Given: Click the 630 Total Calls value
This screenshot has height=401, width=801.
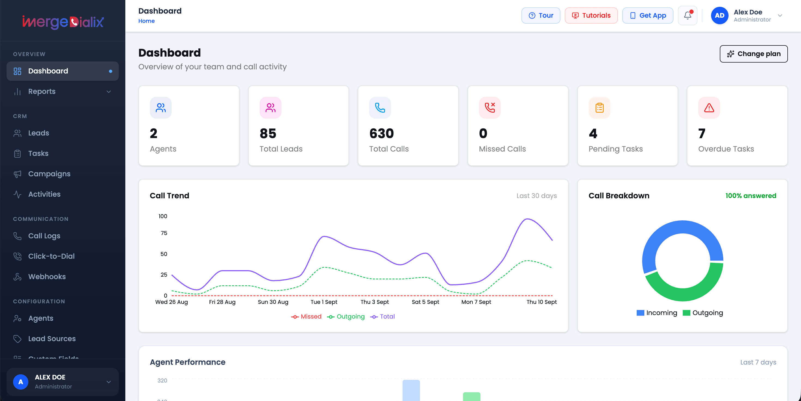Looking at the screenshot, I should (381, 134).
